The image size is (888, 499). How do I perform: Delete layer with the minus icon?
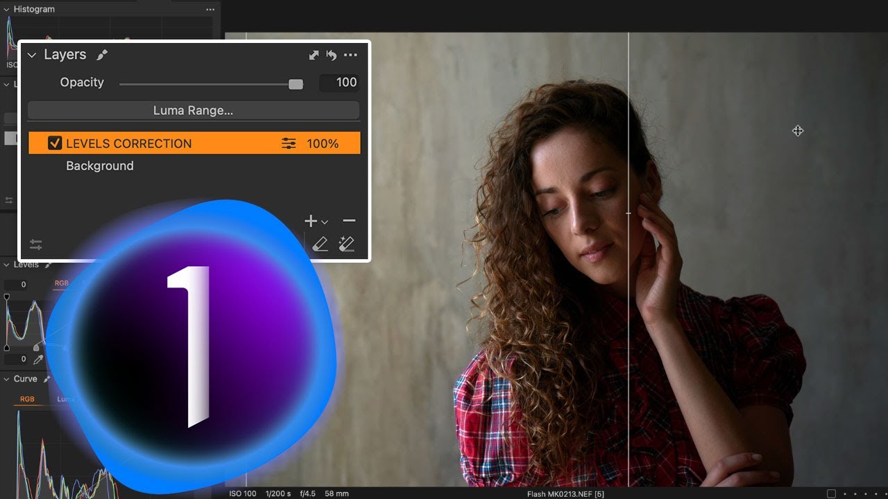349,220
